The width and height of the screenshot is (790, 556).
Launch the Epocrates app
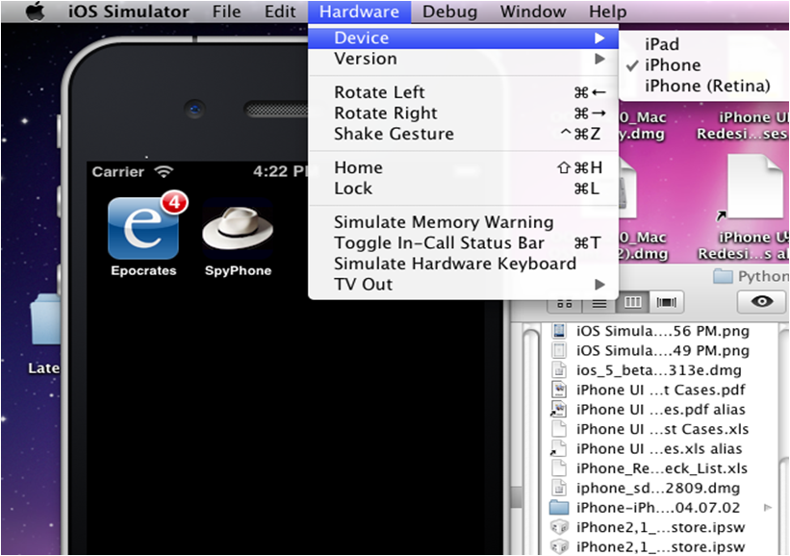click(x=143, y=229)
